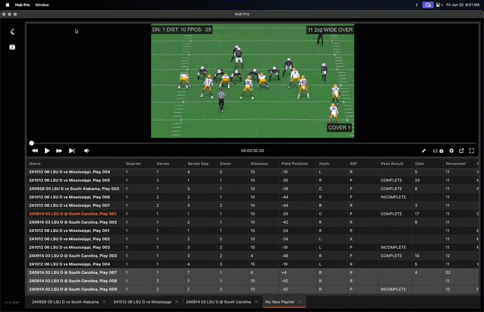Open the film clip icon in the sidebar
Screen dimensions: 484x312
[12, 47]
